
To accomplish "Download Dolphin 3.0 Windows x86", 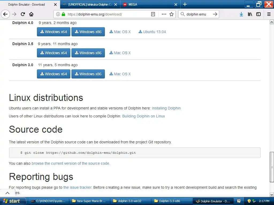I will click(88, 74).
